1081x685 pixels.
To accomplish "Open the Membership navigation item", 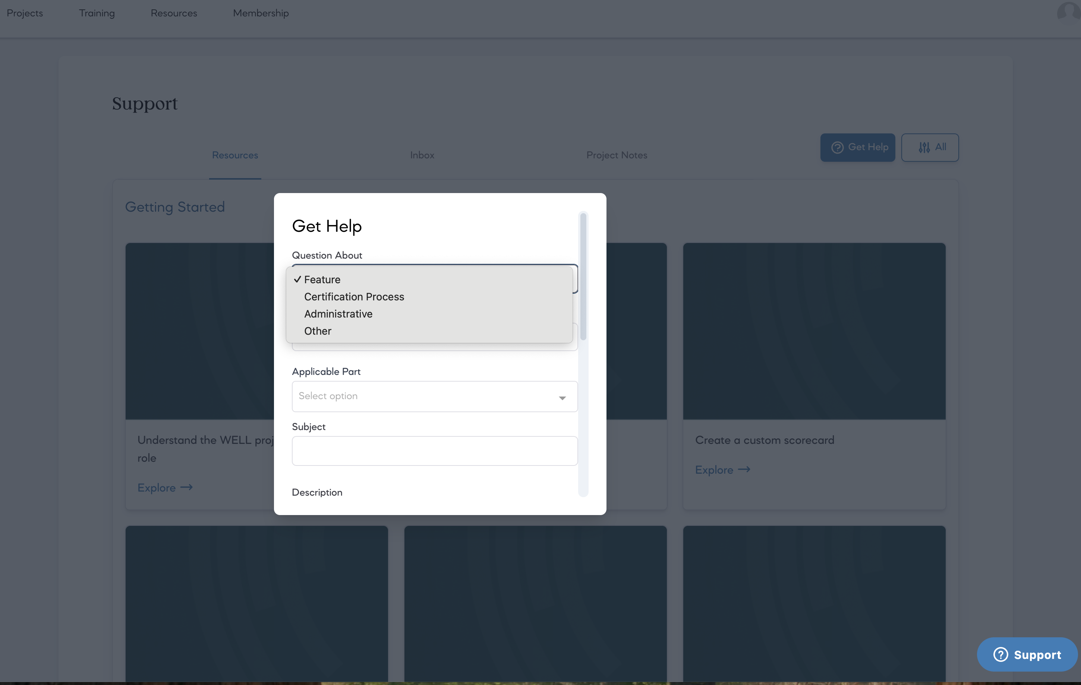I will 261,13.
